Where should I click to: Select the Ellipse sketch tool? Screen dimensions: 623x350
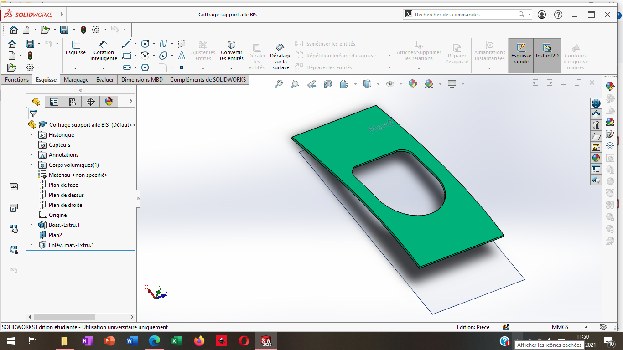(163, 56)
